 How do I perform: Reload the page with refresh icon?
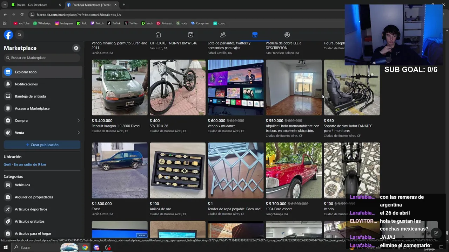(x=22, y=15)
